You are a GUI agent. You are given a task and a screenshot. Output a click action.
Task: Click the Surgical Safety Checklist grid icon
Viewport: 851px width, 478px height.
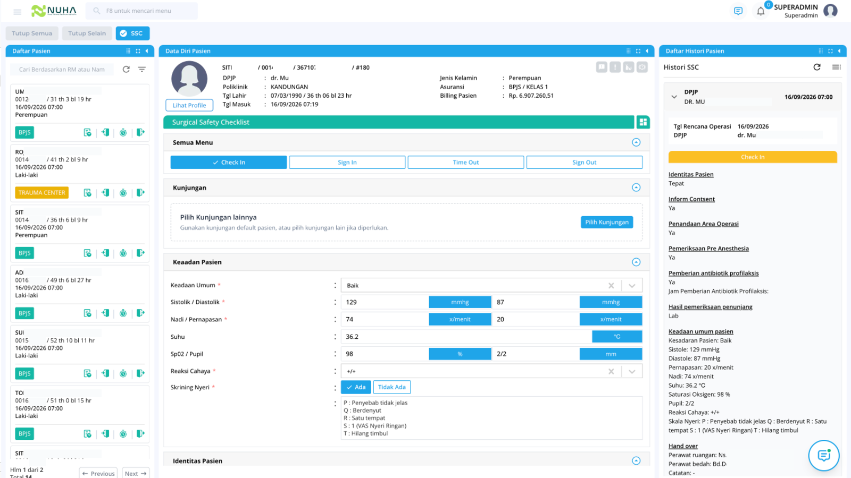643,122
